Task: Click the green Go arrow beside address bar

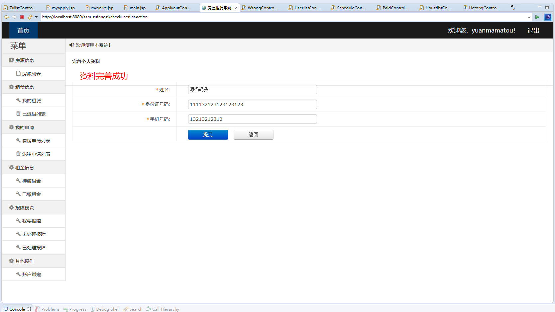Action: pos(537,17)
